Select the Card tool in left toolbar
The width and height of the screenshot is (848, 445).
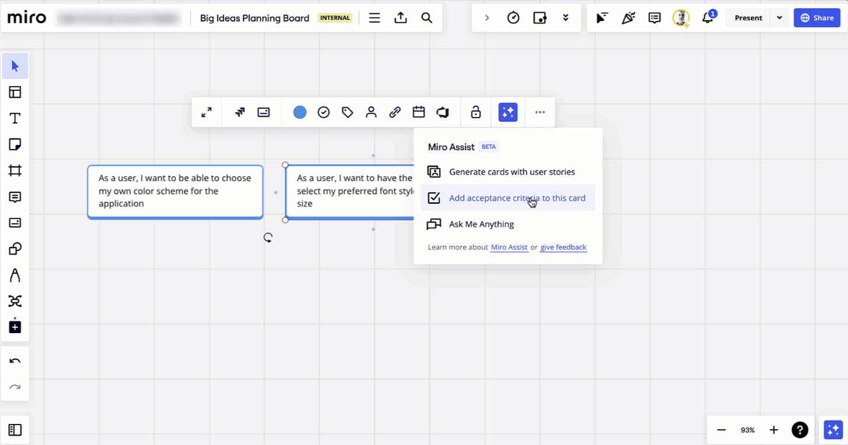tap(15, 223)
